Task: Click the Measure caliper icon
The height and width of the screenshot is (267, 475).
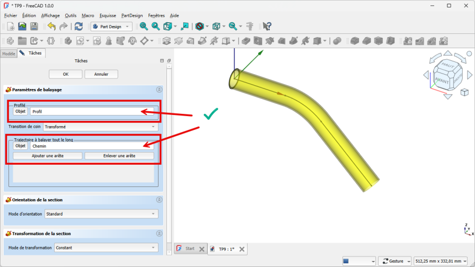Action: 250,26
